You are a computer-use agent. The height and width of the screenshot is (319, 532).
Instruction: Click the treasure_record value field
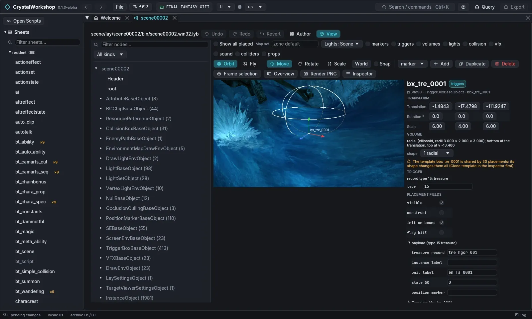[x=472, y=253]
